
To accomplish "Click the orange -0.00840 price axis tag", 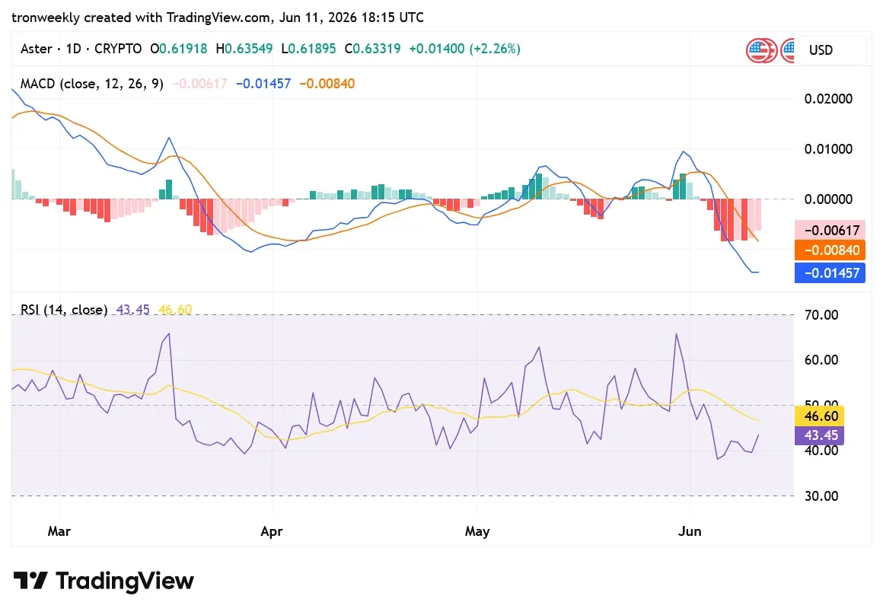I will (830, 250).
